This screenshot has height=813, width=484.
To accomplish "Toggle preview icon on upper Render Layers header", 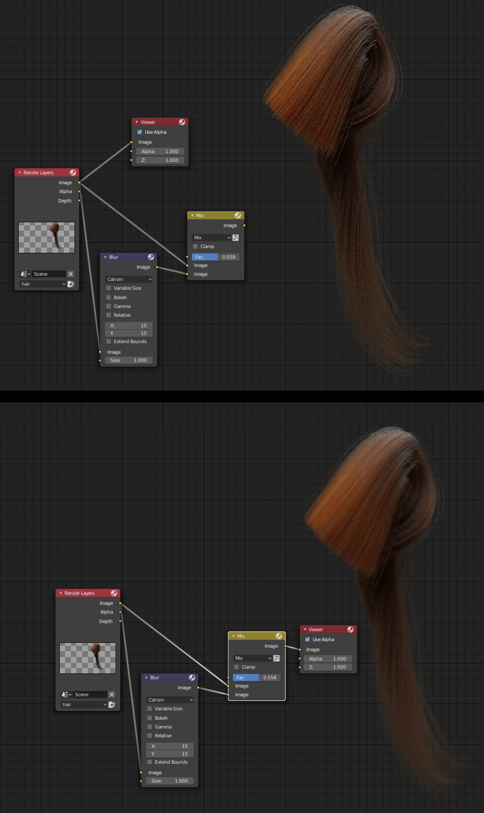I will 73,172.
